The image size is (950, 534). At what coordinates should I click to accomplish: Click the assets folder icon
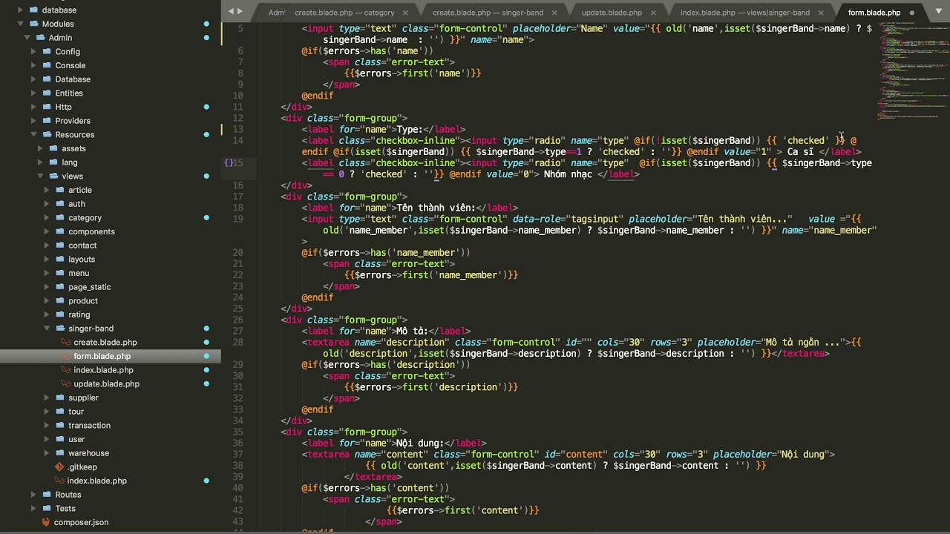(x=53, y=148)
